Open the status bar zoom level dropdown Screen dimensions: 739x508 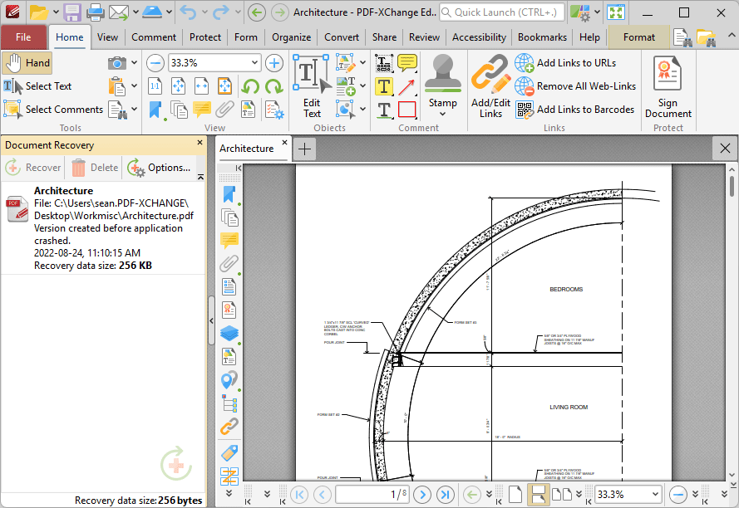point(655,495)
